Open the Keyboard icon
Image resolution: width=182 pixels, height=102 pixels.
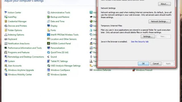pos(6,39)
